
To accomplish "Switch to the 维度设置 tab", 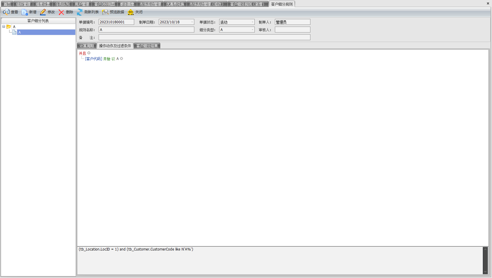I will point(43,4).
